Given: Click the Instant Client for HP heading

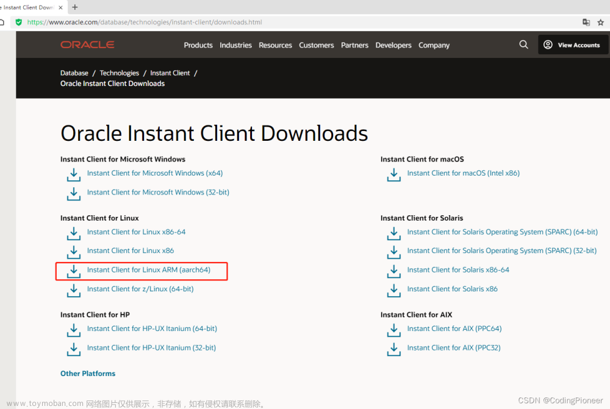Looking at the screenshot, I should [95, 315].
